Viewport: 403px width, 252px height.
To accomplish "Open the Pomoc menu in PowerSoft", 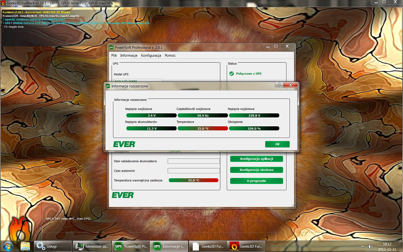I will (170, 55).
